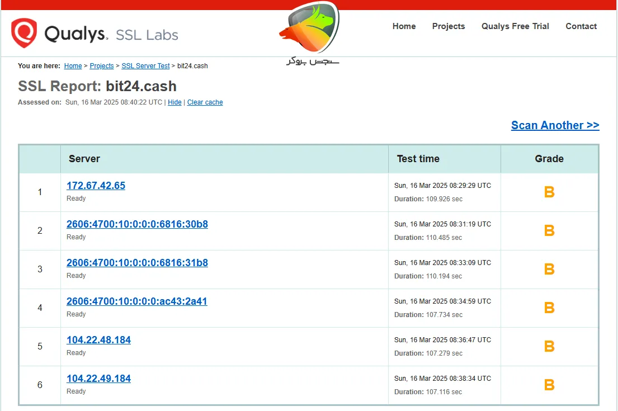The width and height of the screenshot is (618, 411).
Task: Click the Server column header
Action: [84, 159]
